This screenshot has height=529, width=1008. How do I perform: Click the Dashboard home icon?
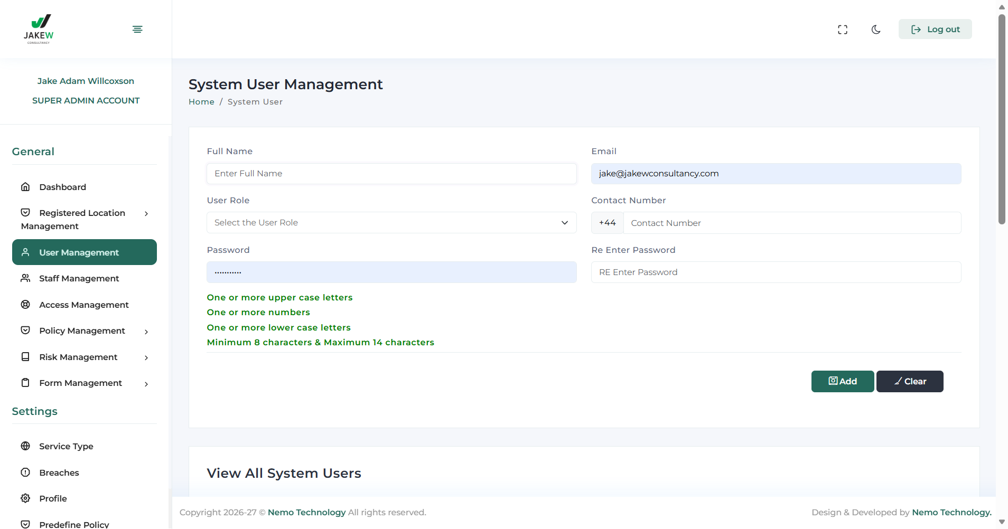point(25,187)
